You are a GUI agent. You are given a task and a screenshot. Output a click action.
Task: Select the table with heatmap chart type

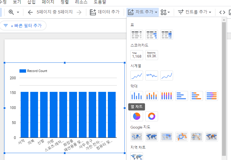pos(167,35)
